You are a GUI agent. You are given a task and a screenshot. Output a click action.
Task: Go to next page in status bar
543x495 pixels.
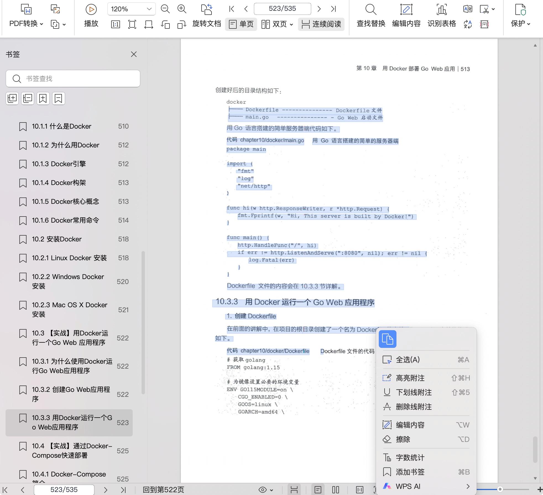pos(106,490)
